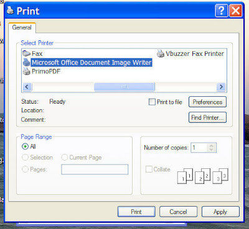The height and width of the screenshot is (229, 249).
Task: Click the printer list horizontal scrollbar thumb
Action: point(124,87)
